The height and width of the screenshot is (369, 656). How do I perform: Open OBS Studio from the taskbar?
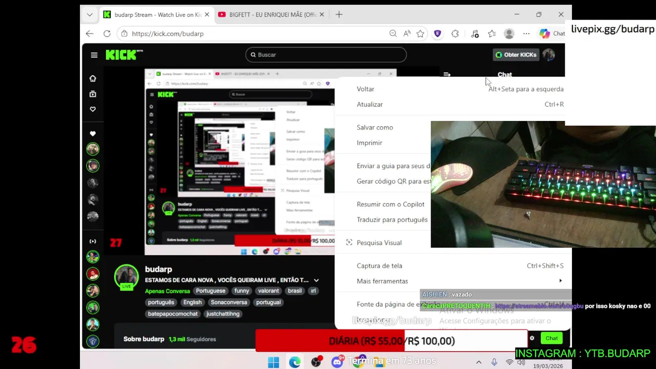point(316,362)
